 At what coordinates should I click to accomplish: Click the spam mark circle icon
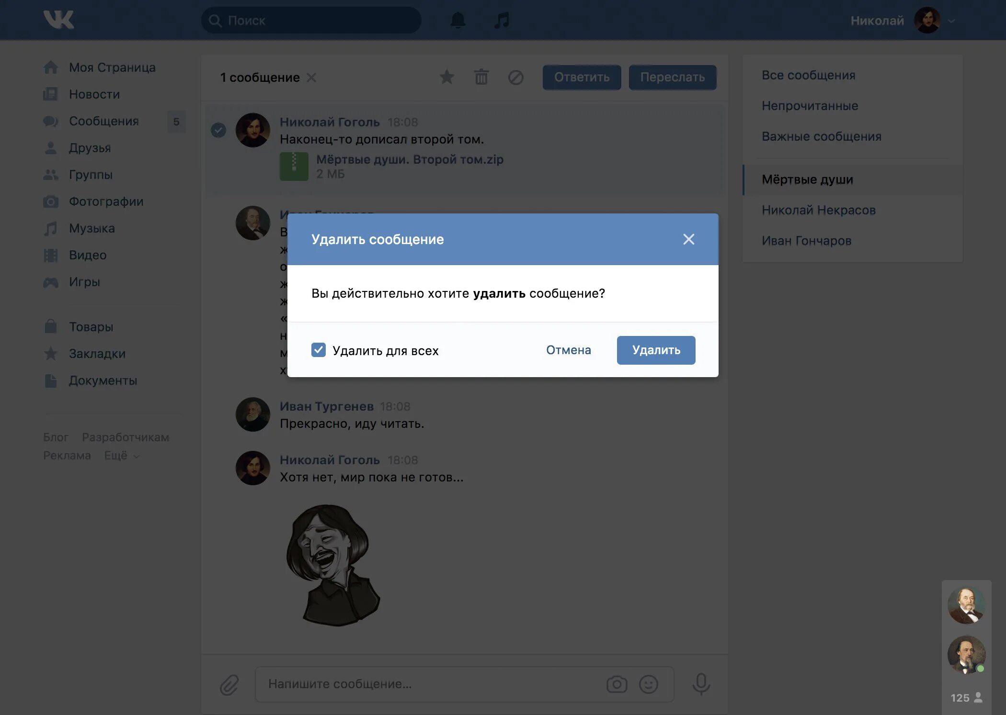coord(515,77)
